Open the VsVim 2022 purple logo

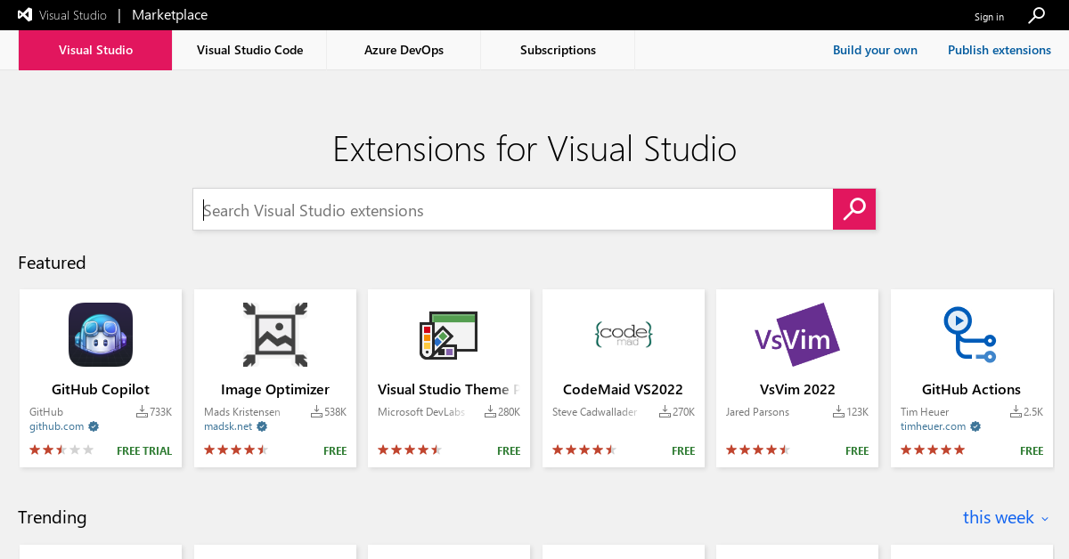click(796, 335)
